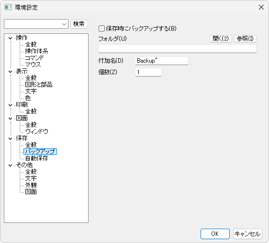Select 操作体系 tree item

tap(36, 51)
